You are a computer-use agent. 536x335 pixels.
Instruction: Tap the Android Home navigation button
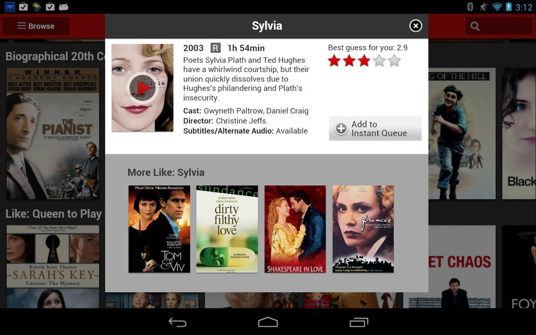point(268,322)
